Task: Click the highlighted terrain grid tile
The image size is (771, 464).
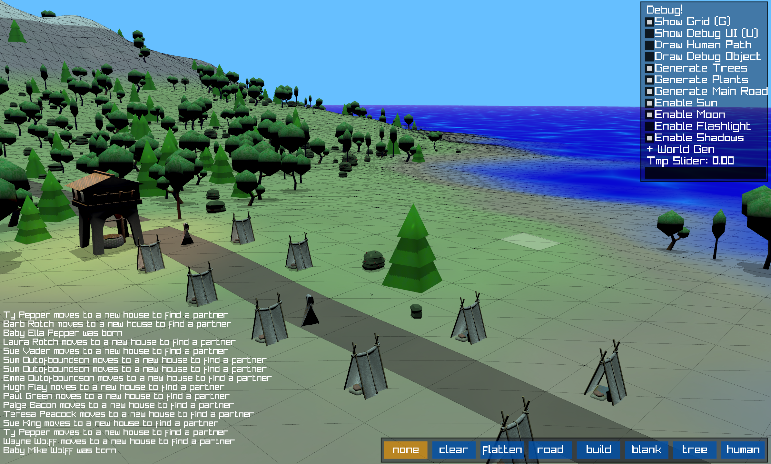Action: pyautogui.click(x=530, y=242)
